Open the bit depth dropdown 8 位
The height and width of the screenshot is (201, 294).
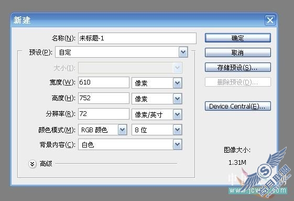pyautogui.click(x=157, y=130)
